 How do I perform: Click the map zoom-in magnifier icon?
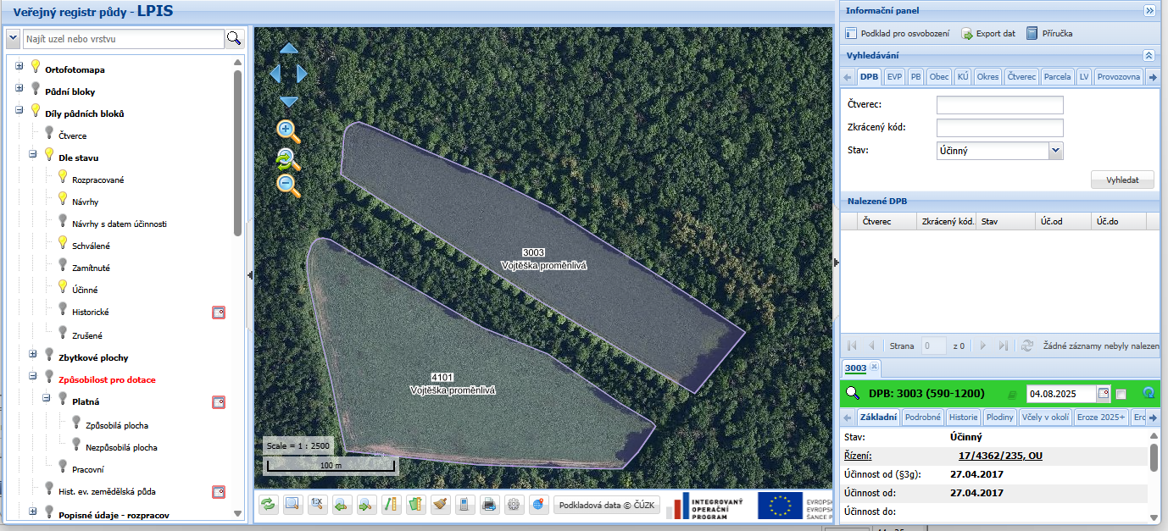coord(288,130)
